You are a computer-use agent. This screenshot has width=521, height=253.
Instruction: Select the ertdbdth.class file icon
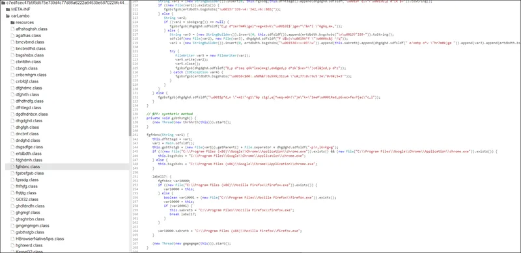point(12,153)
